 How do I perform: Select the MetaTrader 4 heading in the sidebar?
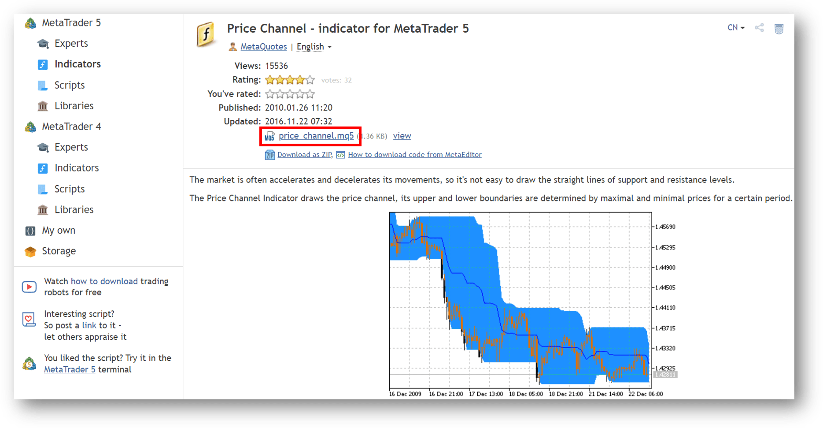pos(71,127)
